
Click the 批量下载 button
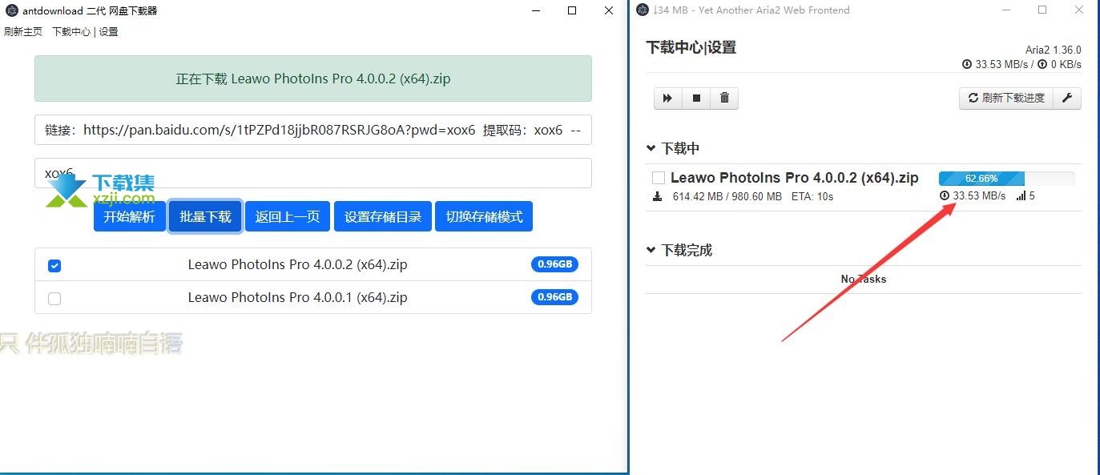tap(206, 216)
